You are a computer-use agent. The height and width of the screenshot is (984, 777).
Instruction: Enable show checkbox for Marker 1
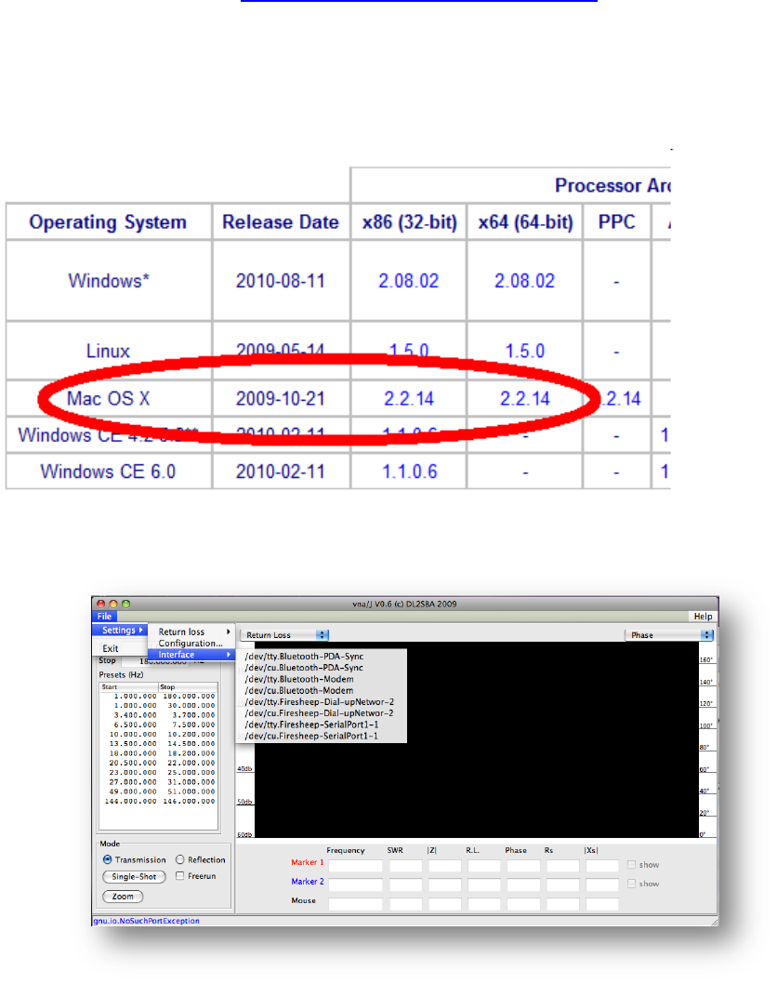pos(631,865)
